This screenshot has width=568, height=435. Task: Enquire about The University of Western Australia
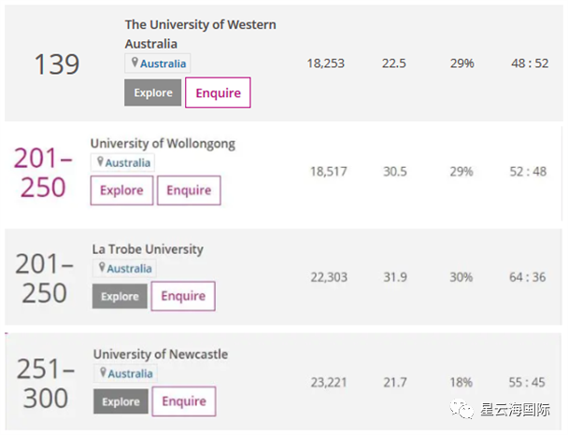pyautogui.click(x=218, y=92)
